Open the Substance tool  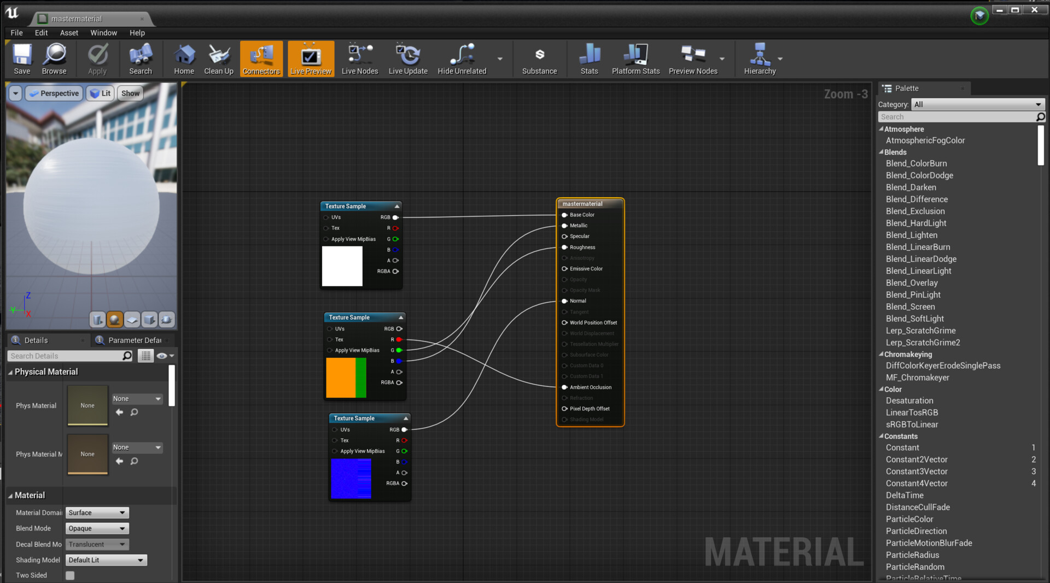tap(539, 58)
